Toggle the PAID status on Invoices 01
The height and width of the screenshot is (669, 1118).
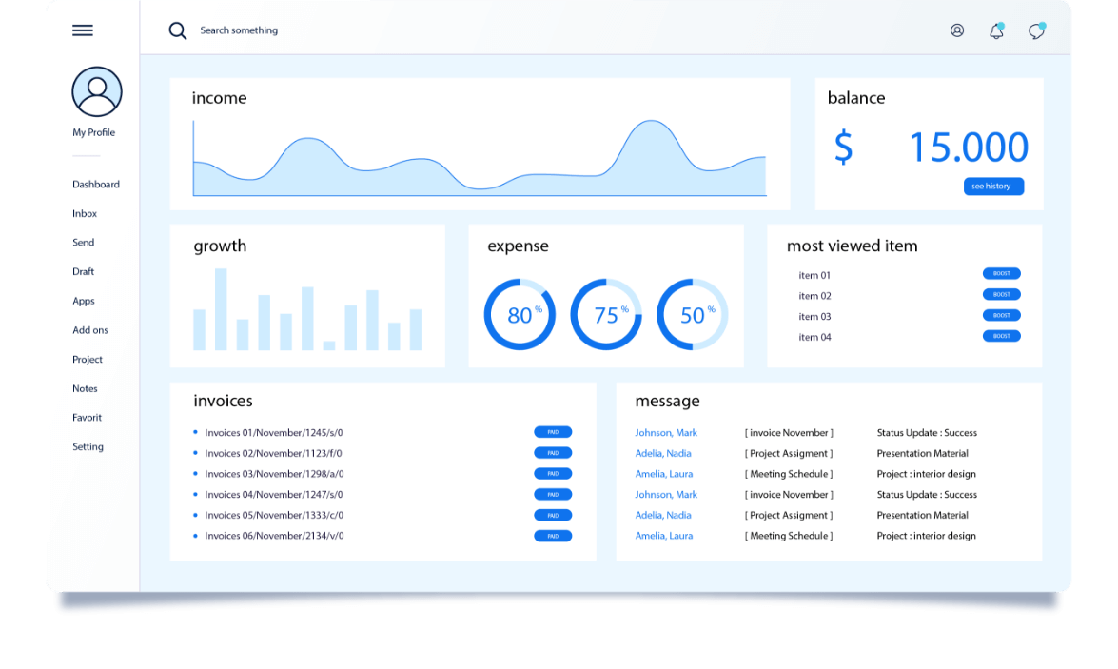(553, 431)
